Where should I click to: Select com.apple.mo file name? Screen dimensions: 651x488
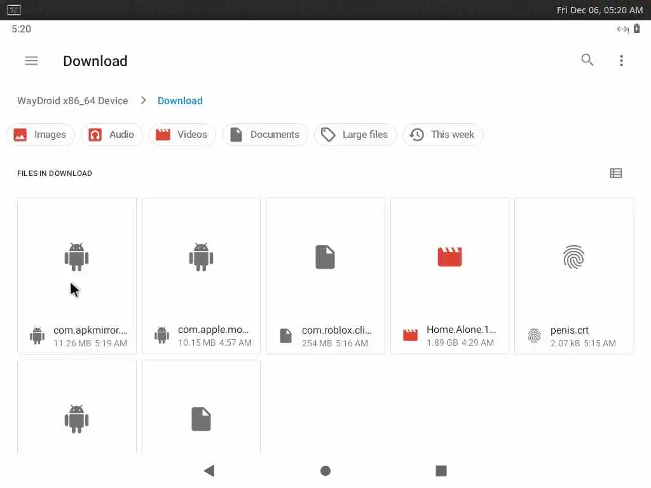point(214,330)
